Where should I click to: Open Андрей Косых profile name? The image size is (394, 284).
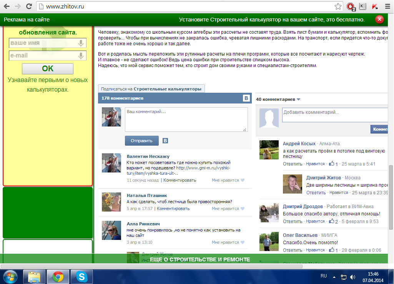click(x=299, y=144)
